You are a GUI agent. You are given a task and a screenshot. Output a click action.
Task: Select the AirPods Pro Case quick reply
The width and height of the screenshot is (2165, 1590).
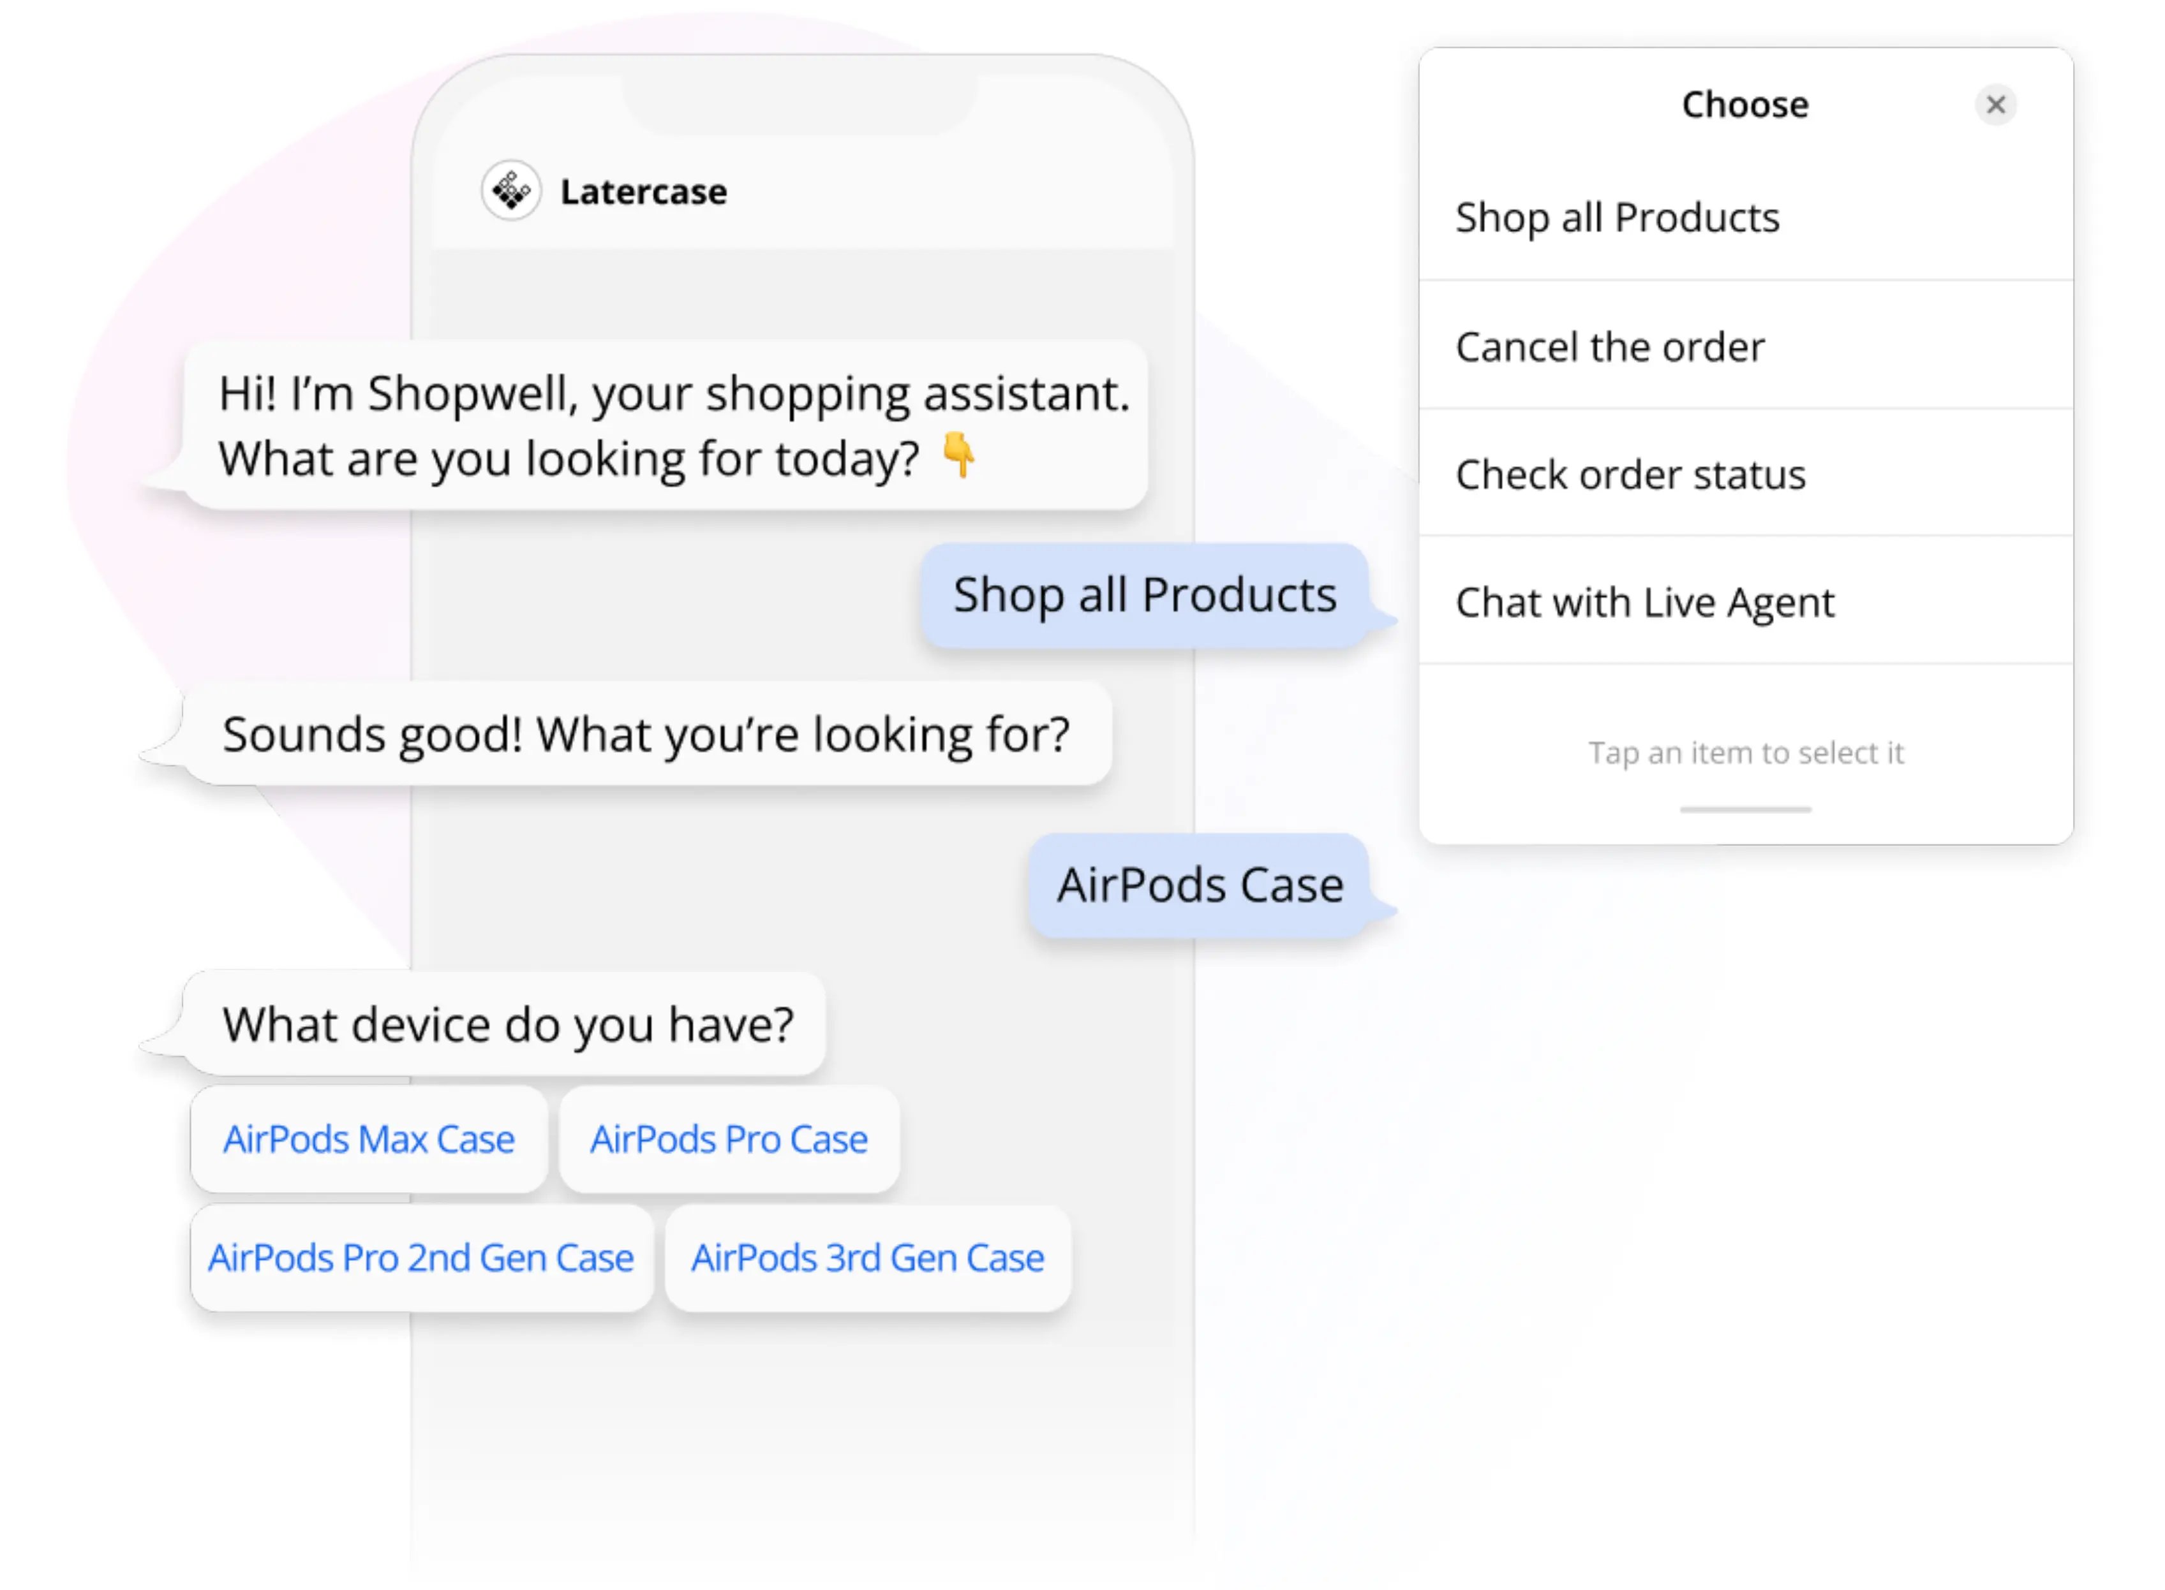point(728,1140)
